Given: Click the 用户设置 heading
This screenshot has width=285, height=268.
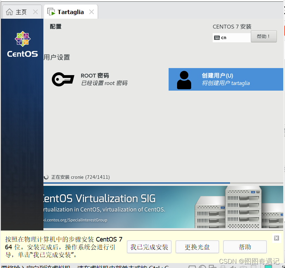Looking at the screenshot, I should 57,57.
